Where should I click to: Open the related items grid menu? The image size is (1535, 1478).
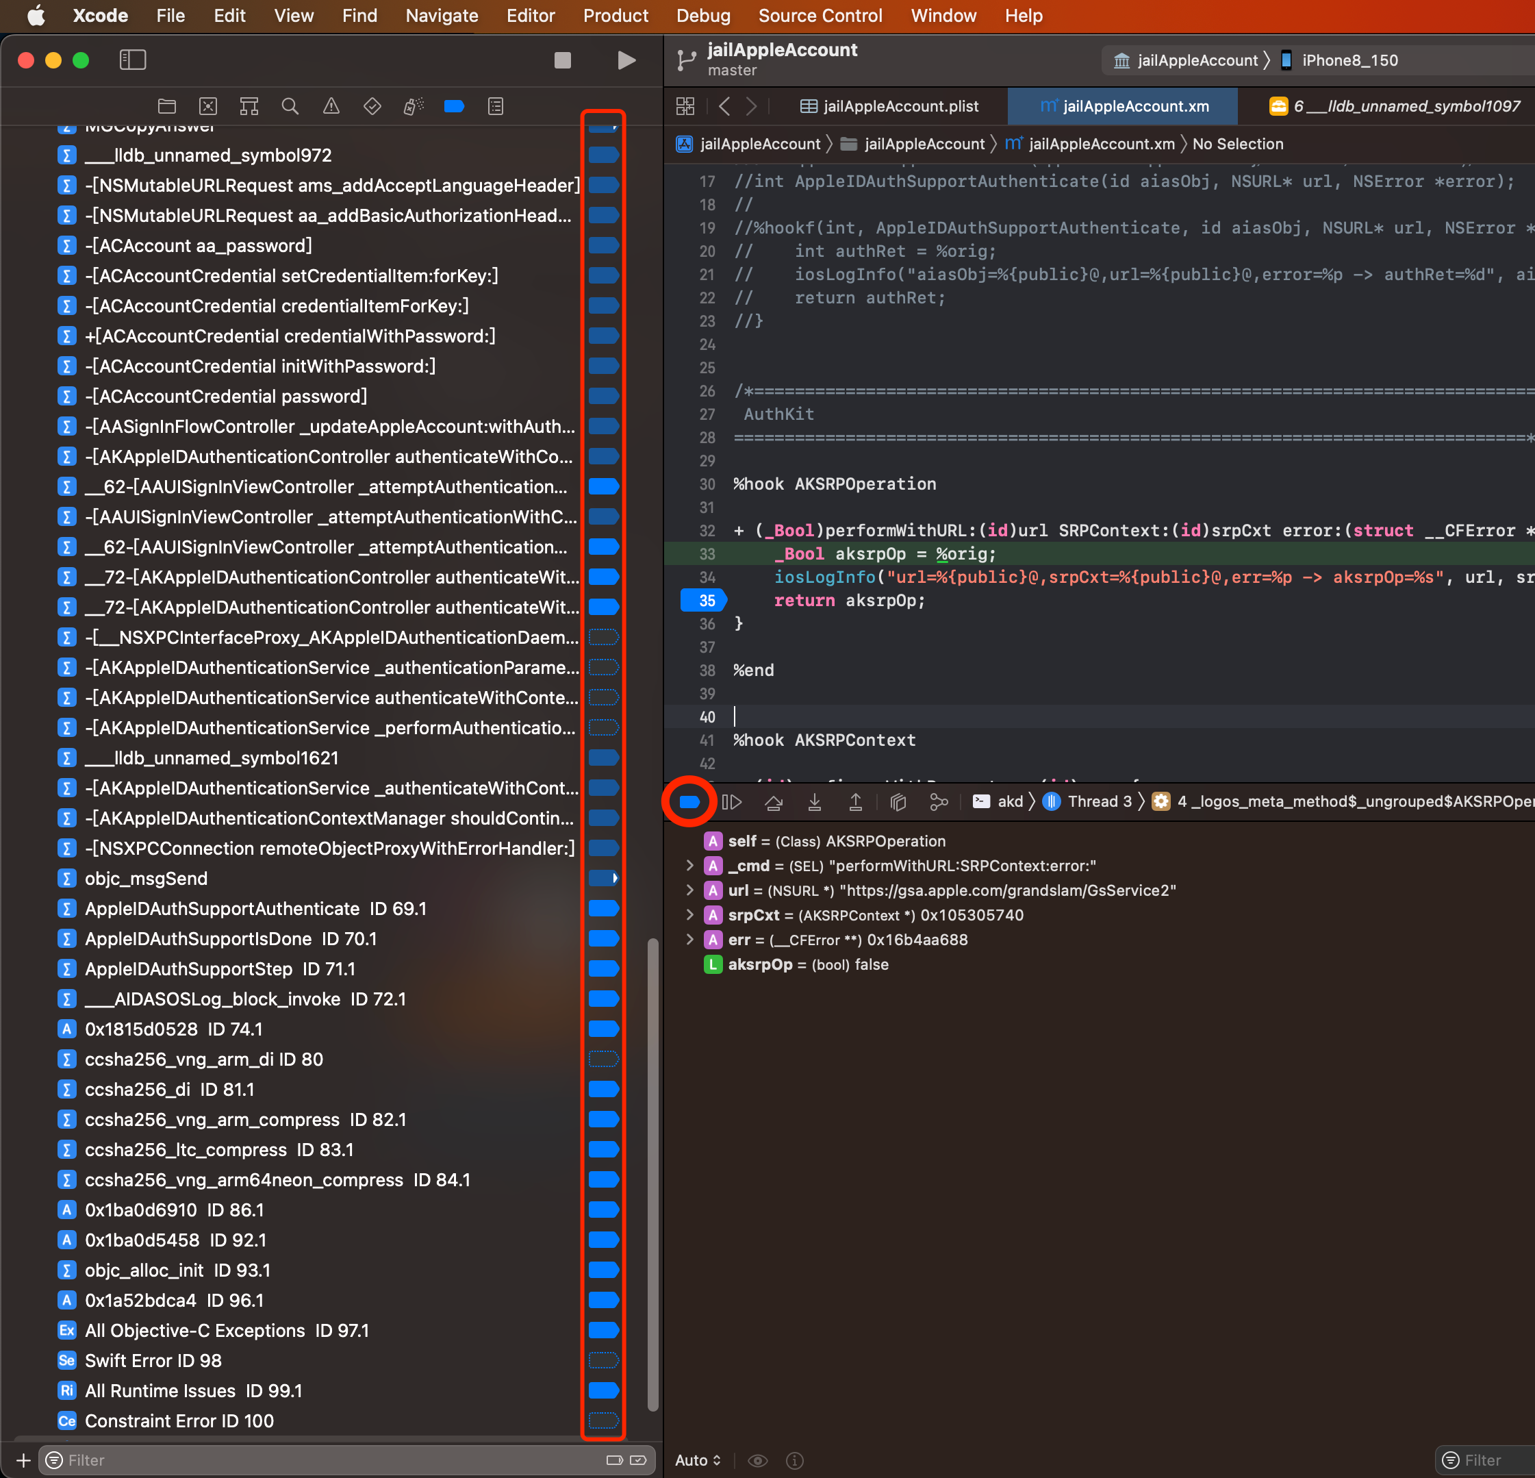(685, 105)
